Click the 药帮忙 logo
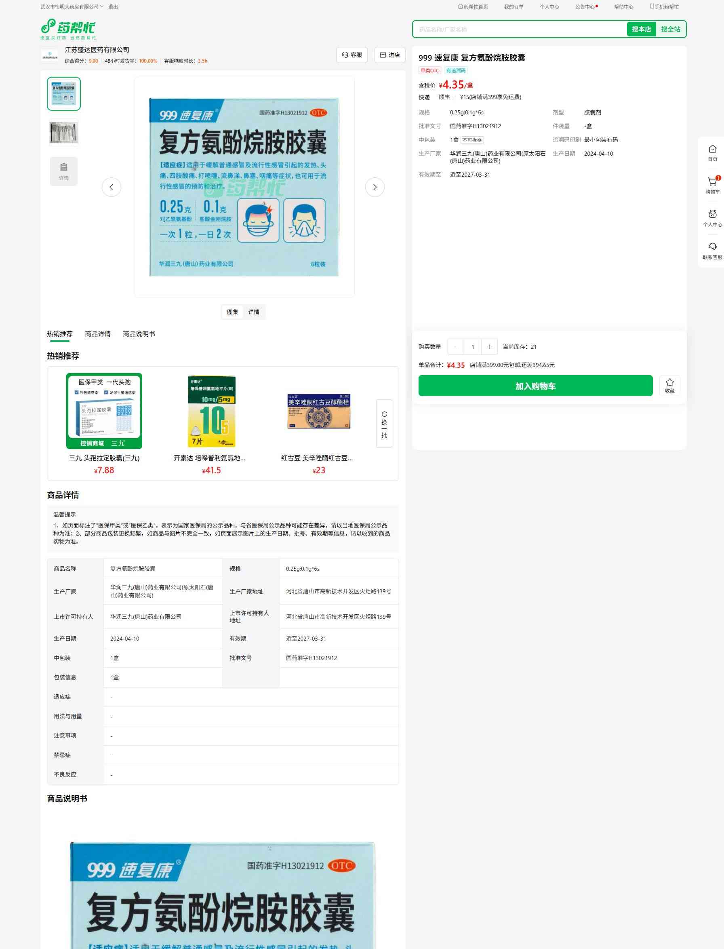The image size is (724, 949). tap(69, 29)
